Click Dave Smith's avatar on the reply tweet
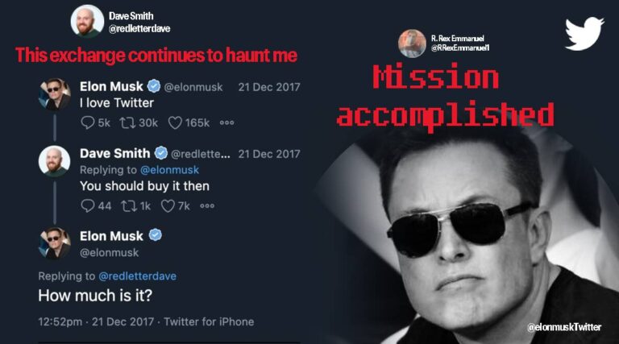619x344 pixels. pyautogui.click(x=55, y=161)
